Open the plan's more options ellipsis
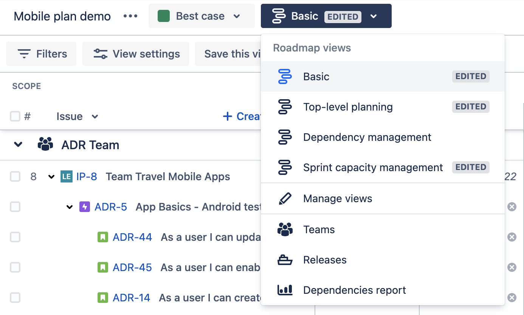524x315 pixels. [130, 16]
